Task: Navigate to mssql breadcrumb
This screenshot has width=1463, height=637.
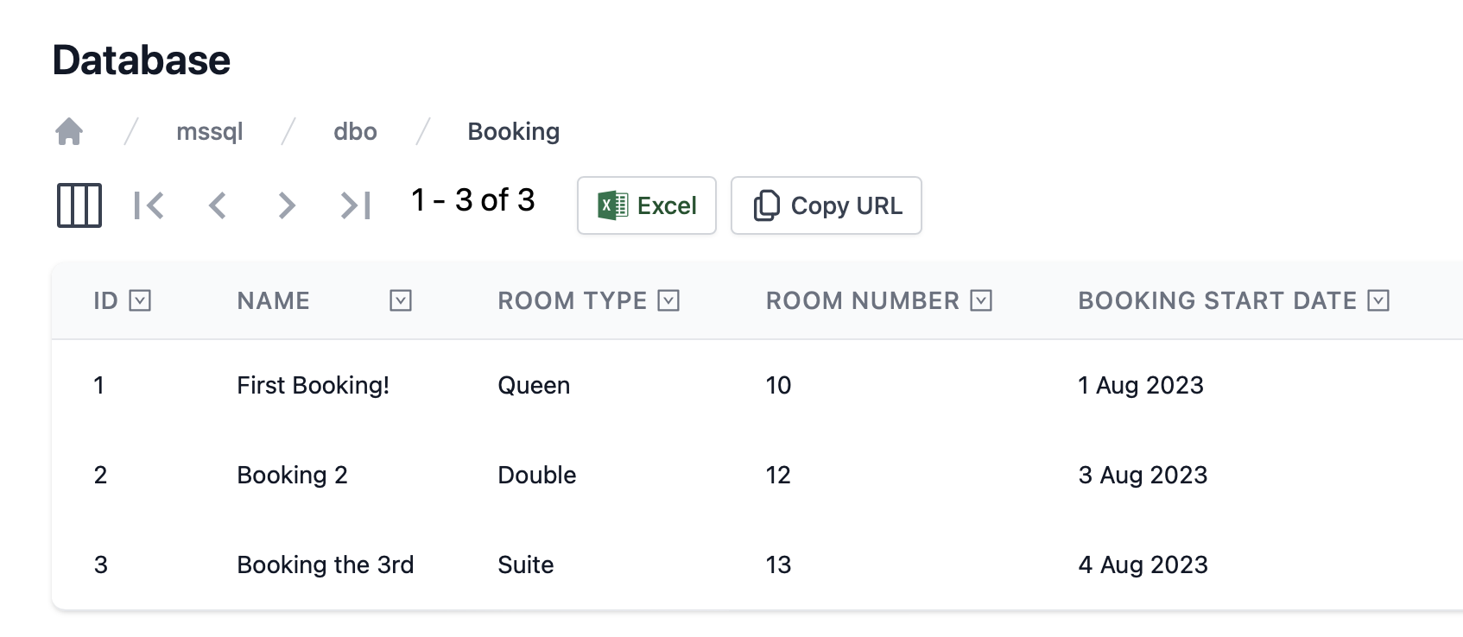Action: click(210, 131)
